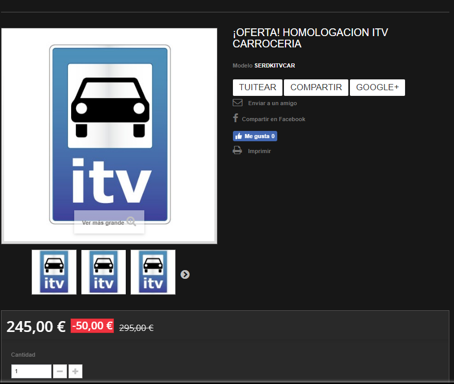Select the first ITV thumbnail
The height and width of the screenshot is (384, 454).
pyautogui.click(x=54, y=272)
